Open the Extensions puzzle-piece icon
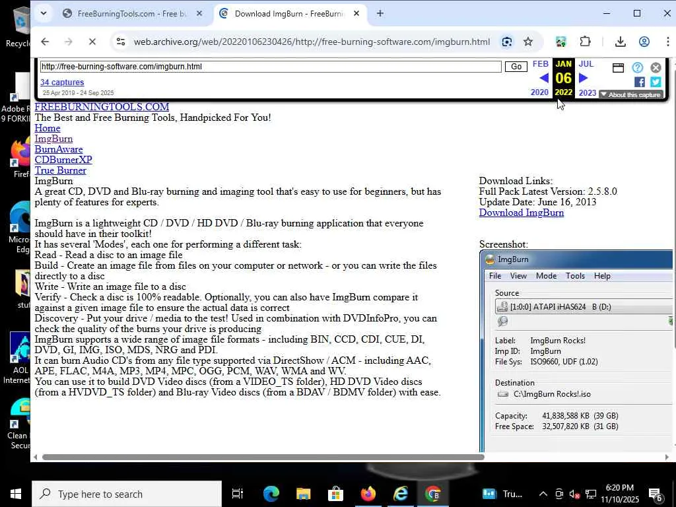The image size is (676, 507). pos(585,42)
